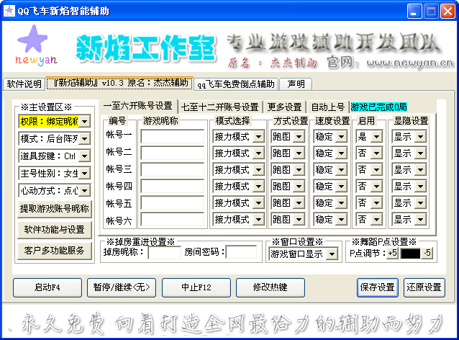Open the 道具按键：Ctrl dropdown

pyautogui.click(x=84, y=156)
